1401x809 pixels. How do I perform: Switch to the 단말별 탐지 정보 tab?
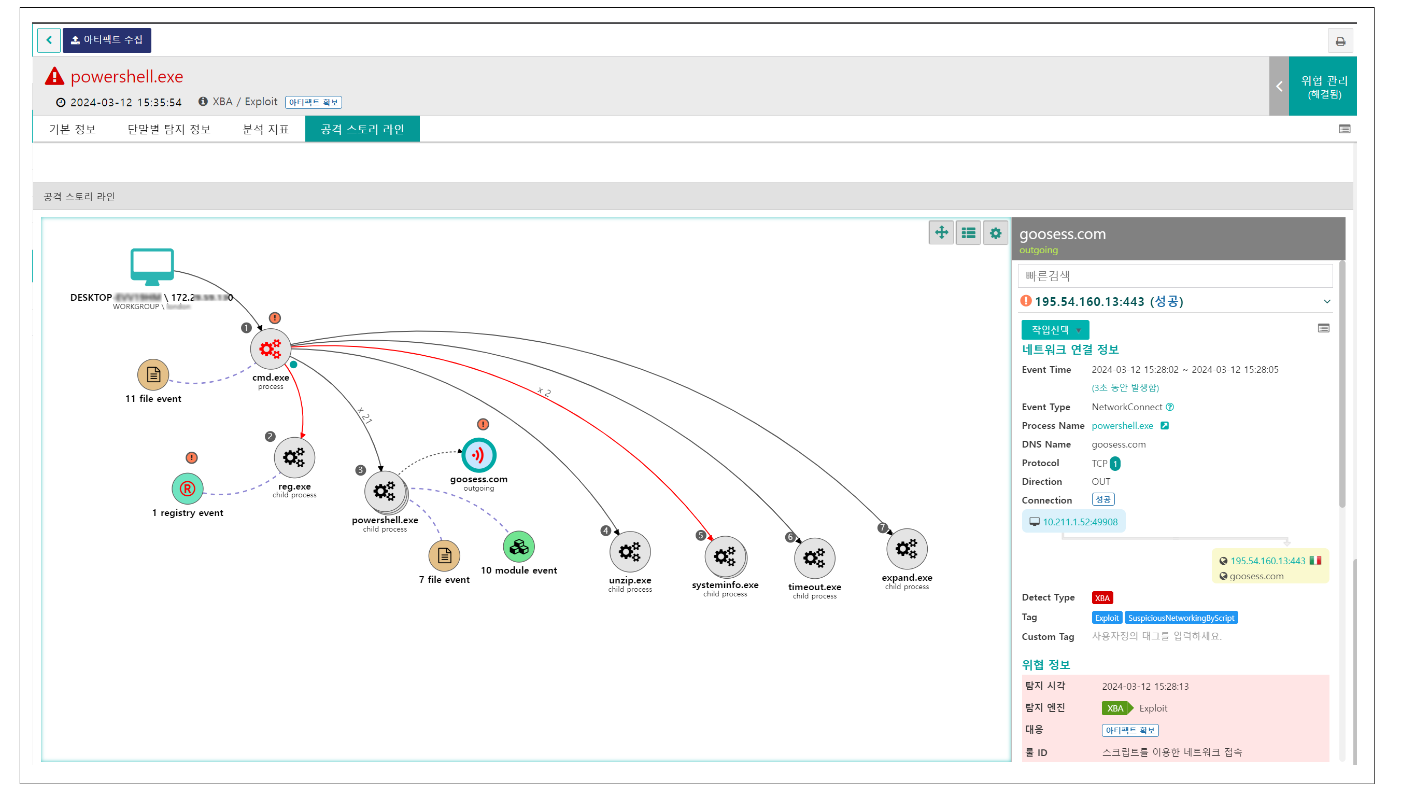(169, 129)
